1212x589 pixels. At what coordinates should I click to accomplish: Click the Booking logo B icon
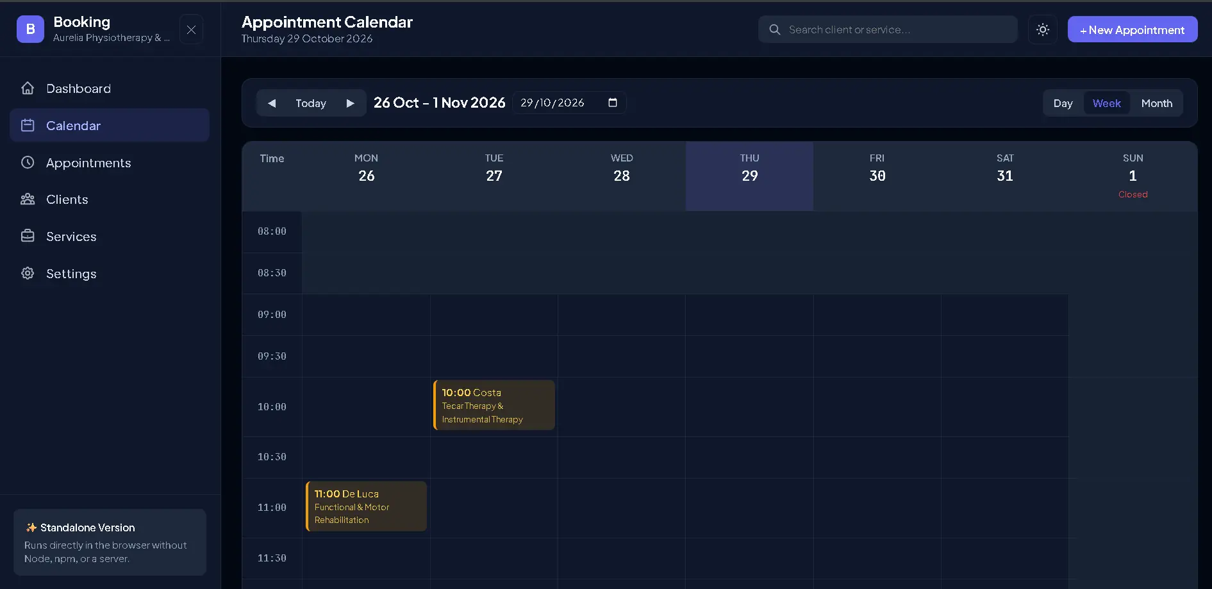pos(30,29)
